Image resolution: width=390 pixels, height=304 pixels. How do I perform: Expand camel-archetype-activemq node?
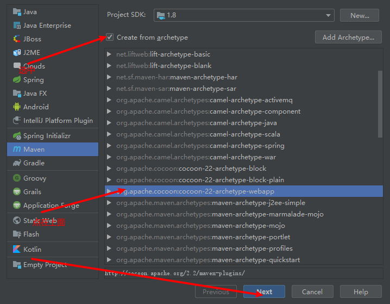pos(109,100)
